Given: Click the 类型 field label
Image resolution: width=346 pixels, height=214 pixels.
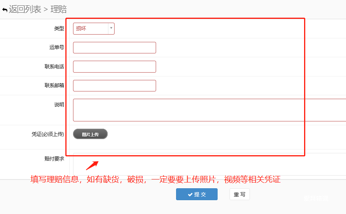Looking at the screenshot, I should (59, 28).
